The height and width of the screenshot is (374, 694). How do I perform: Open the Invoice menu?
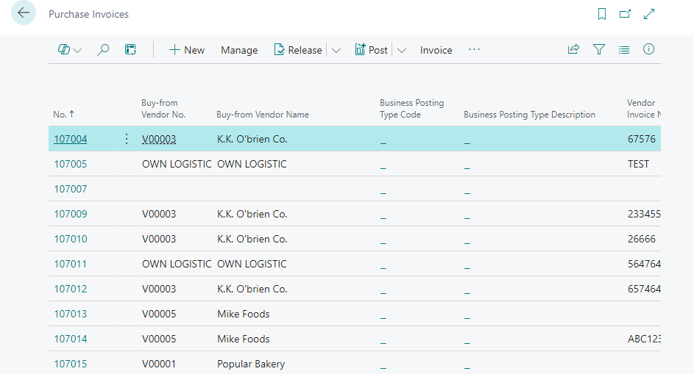[436, 50]
